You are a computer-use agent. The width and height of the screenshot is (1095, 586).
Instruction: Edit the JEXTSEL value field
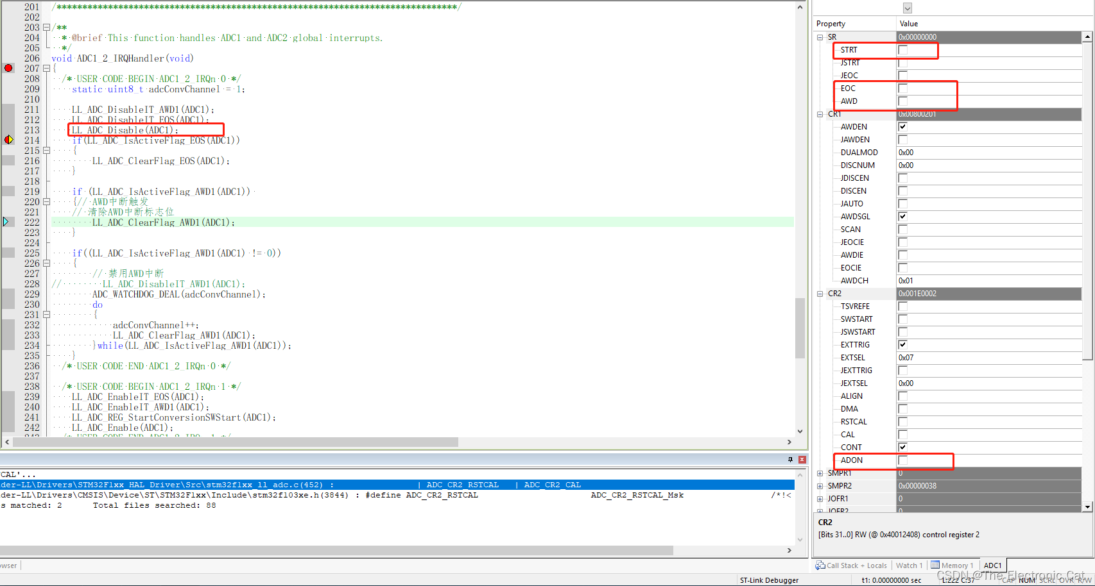click(989, 383)
